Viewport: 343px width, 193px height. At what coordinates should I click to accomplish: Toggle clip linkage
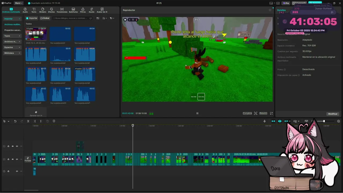pos(286,121)
